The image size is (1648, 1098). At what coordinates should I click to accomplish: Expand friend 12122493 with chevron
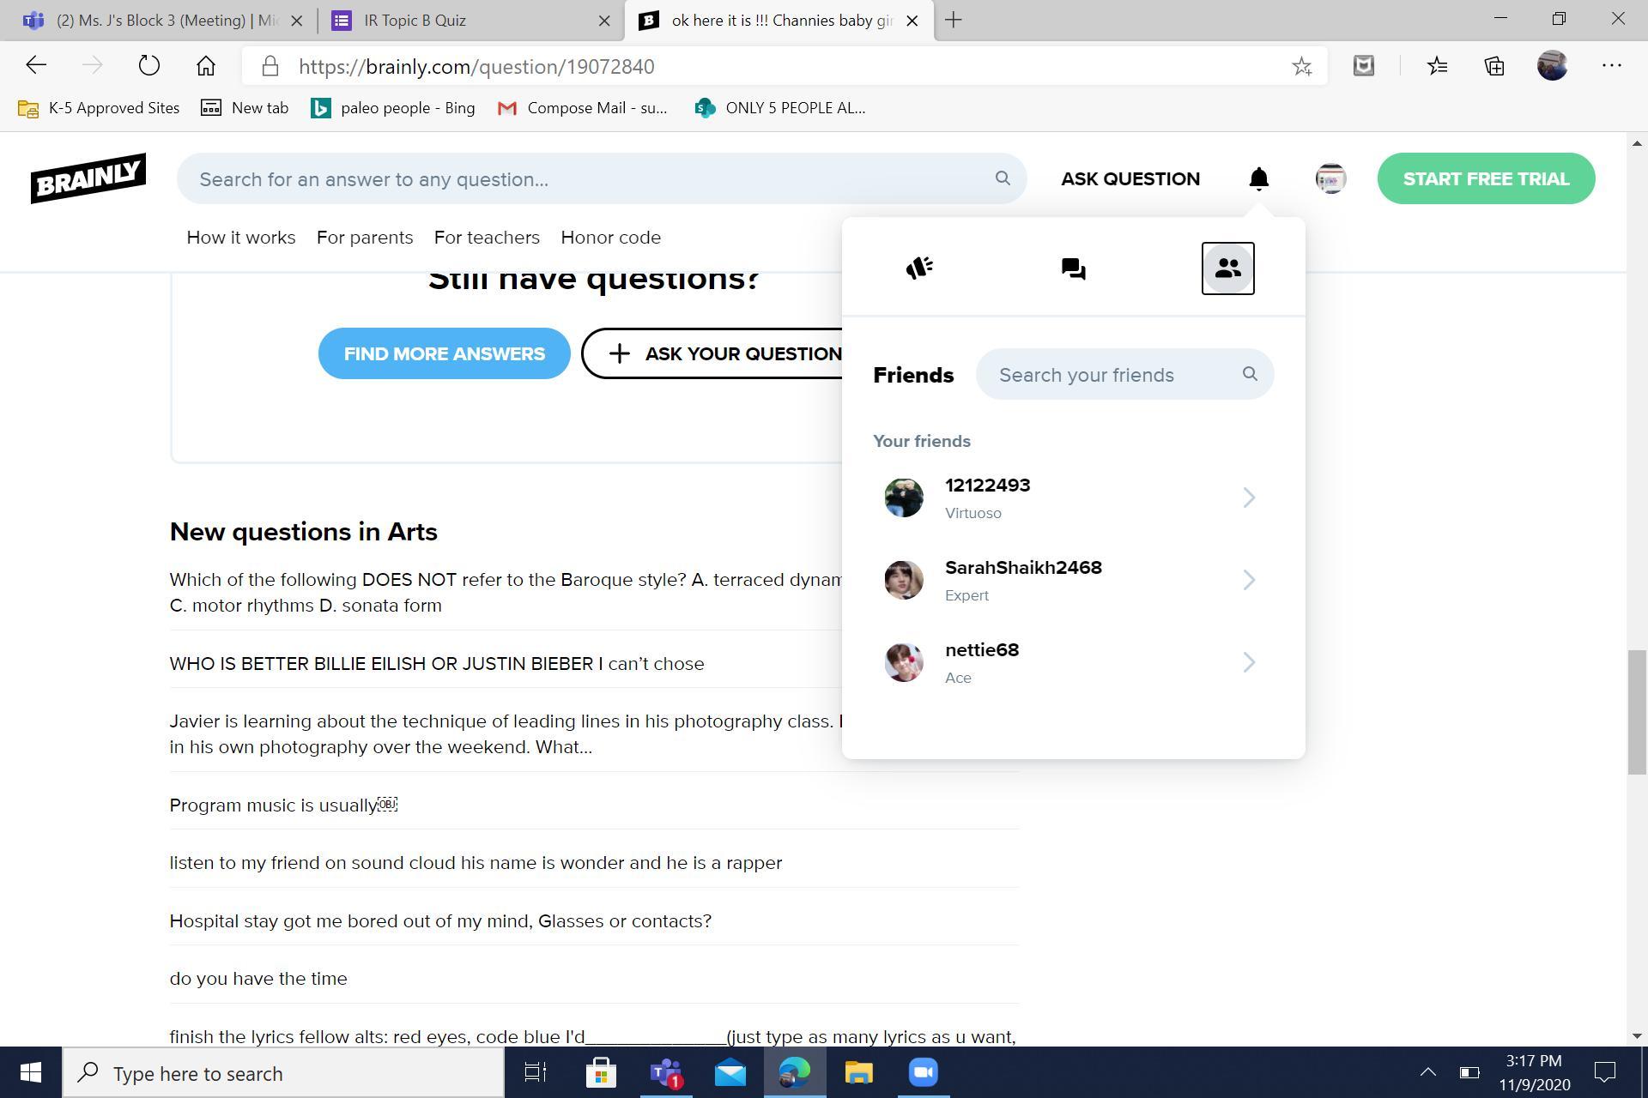click(x=1249, y=498)
